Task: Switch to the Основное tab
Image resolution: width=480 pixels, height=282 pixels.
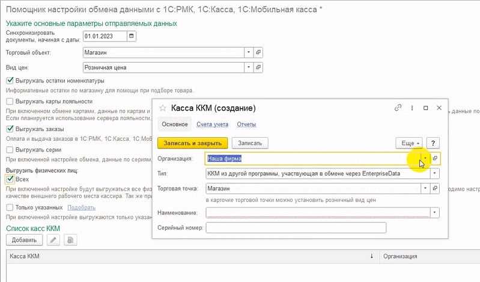Action: tap(175, 124)
